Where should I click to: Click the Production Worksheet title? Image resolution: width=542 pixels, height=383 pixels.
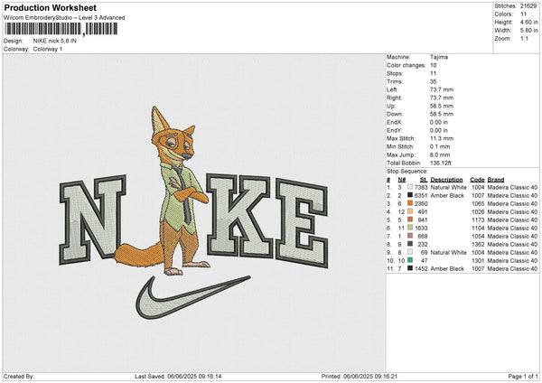tap(50, 7)
